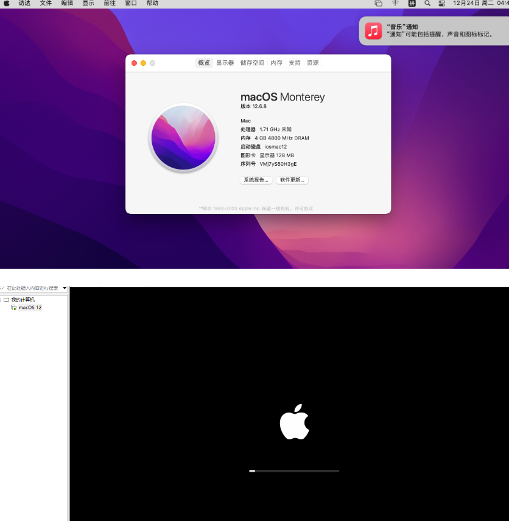Click the macOS 12 virtual machine icon
This screenshot has height=521, width=509.
point(15,307)
